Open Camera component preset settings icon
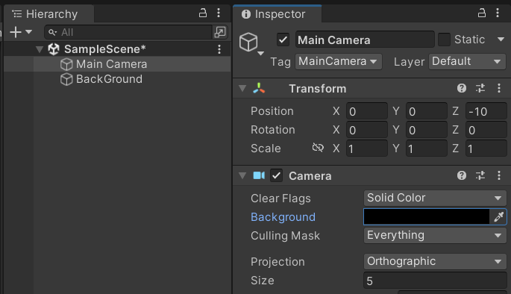This screenshot has height=294, width=511. 480,175
